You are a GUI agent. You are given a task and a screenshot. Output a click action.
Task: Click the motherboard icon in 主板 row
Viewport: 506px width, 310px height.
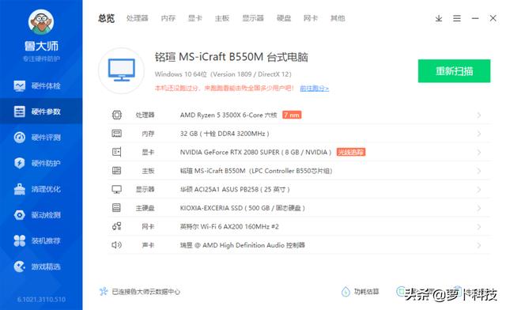coord(116,171)
